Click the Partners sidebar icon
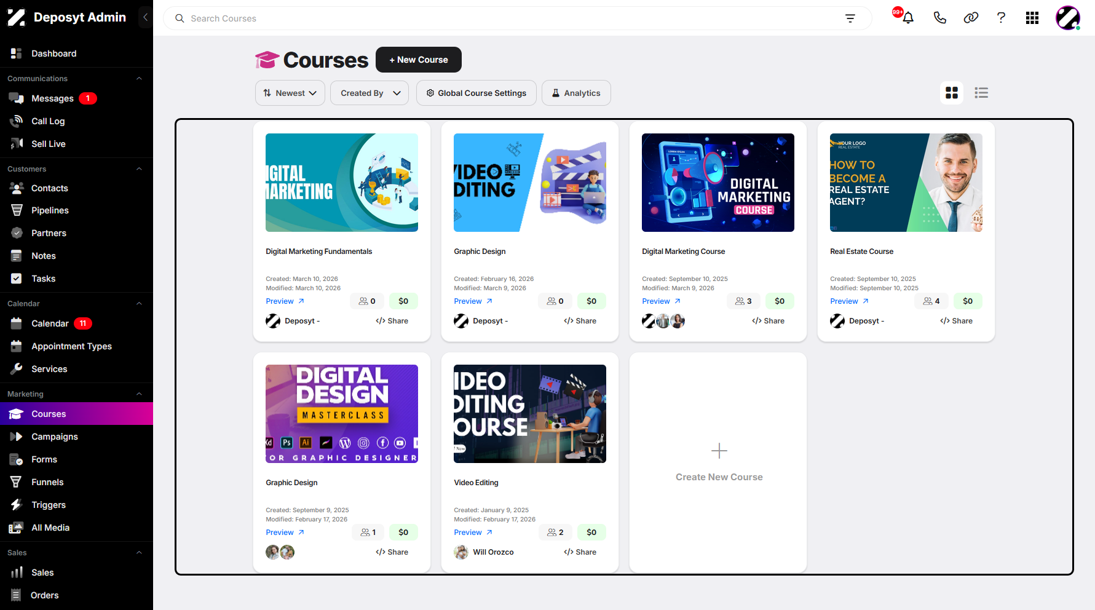Viewport: 1095px width, 610px height. [17, 233]
